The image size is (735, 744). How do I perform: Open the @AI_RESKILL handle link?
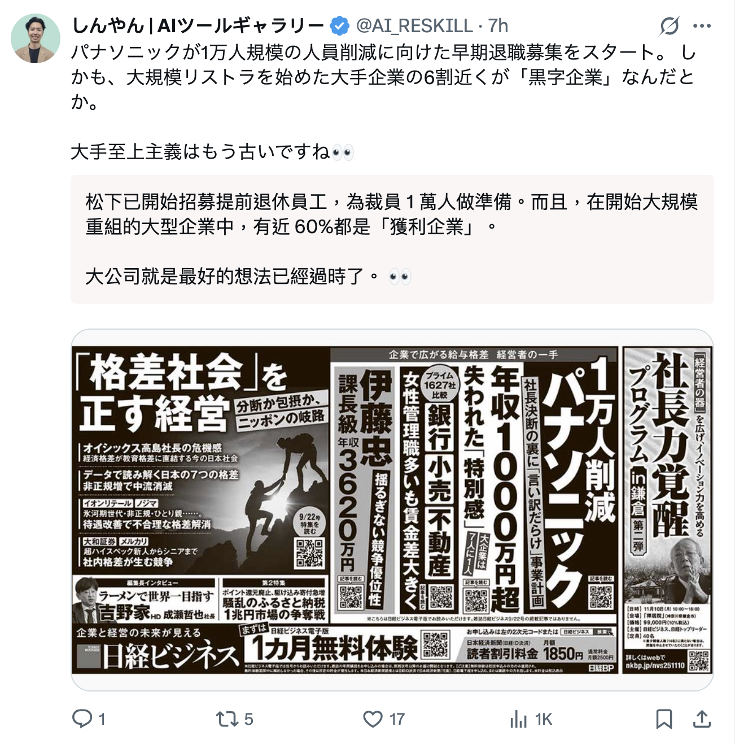coord(414,26)
